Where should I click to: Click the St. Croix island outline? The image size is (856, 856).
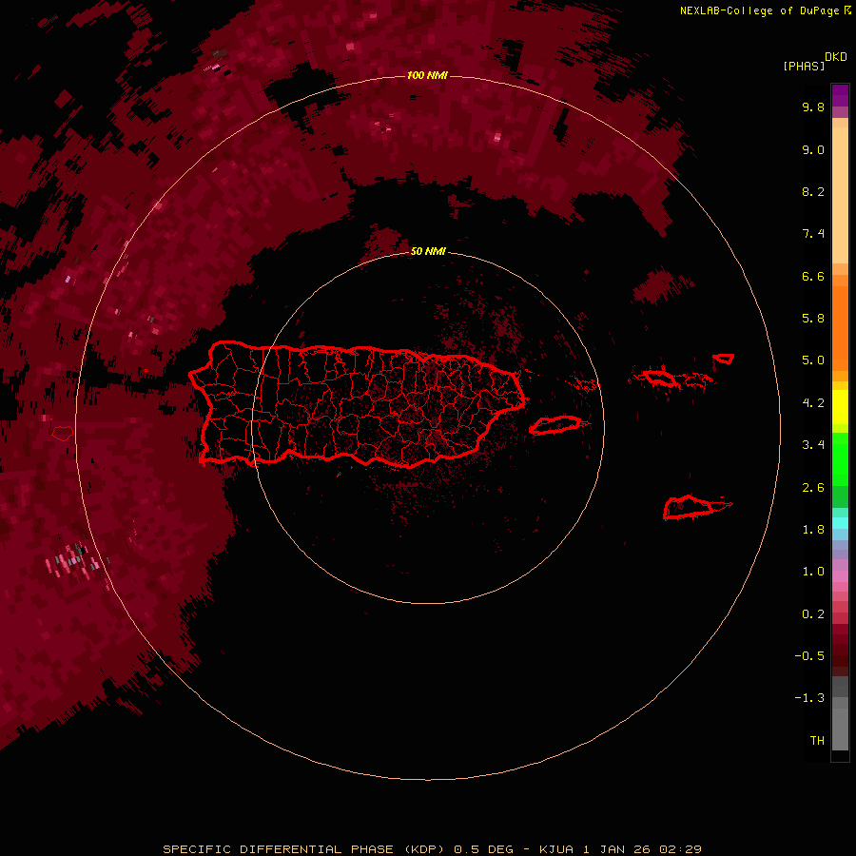(x=689, y=507)
